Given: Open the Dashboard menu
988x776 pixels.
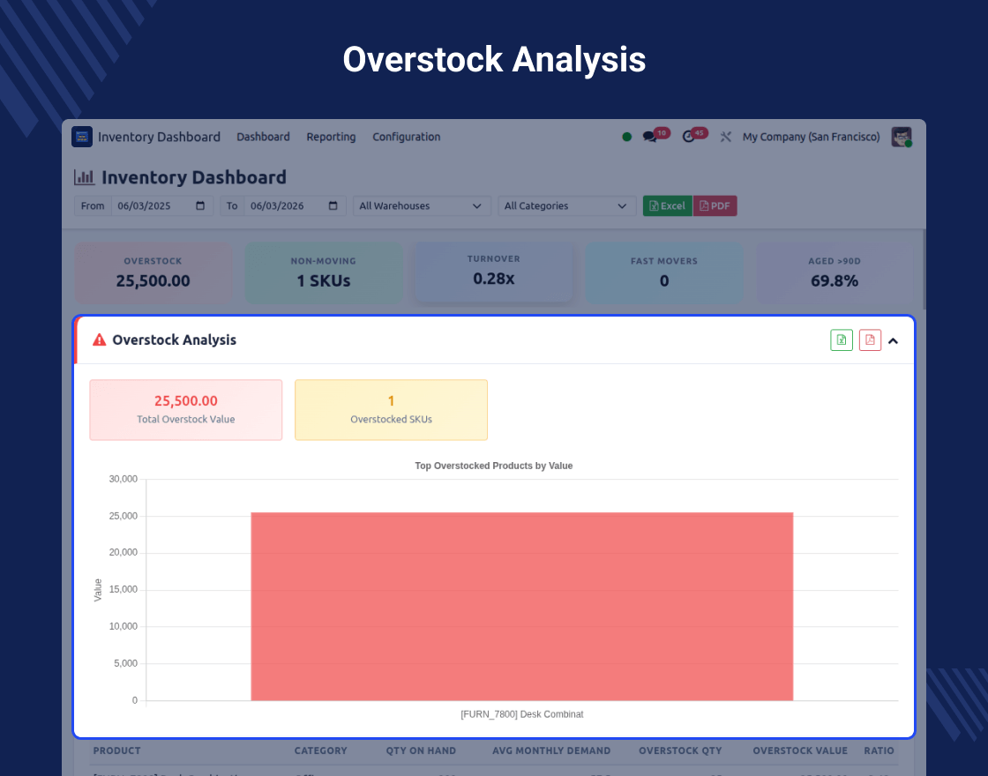Looking at the screenshot, I should (264, 137).
